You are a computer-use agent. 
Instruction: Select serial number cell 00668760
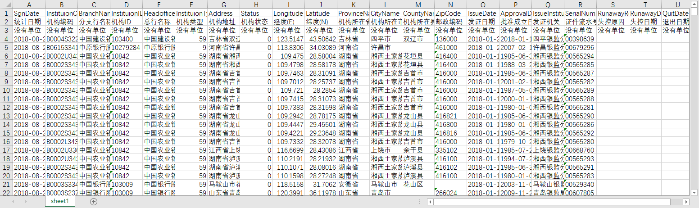pyautogui.click(x=580, y=150)
